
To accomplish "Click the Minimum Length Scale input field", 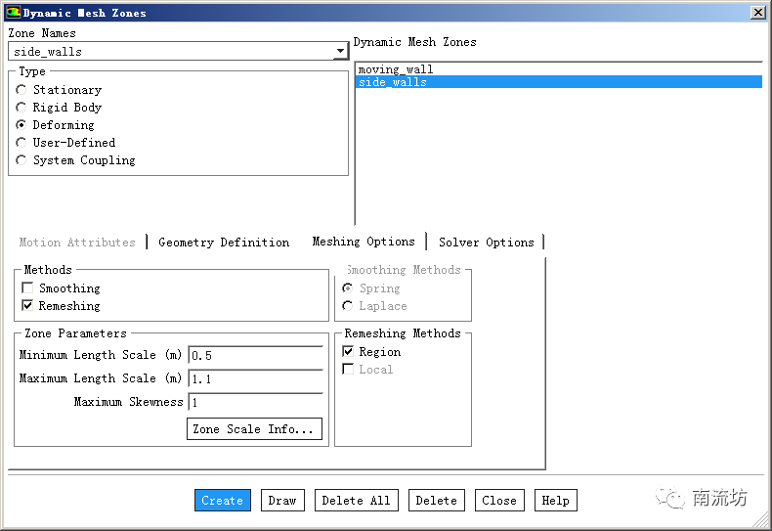I will pyautogui.click(x=254, y=355).
